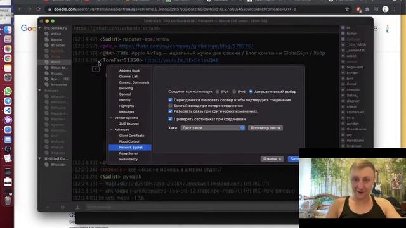Open Address Book settings

click(129, 70)
